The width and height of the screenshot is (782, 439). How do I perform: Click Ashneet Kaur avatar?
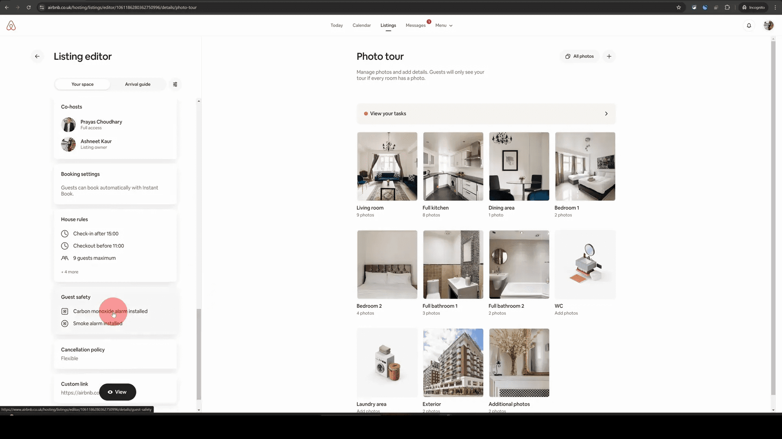[x=68, y=144]
